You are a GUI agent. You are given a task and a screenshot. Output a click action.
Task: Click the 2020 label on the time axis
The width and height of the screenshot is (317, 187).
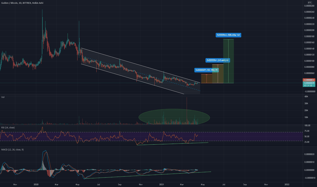coord(36,184)
